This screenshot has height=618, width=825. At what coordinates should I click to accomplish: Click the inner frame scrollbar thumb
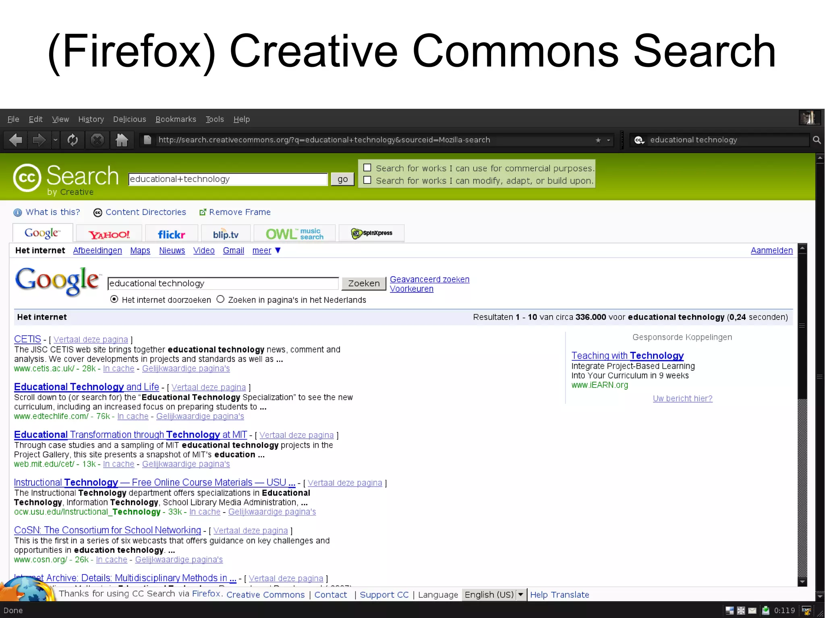(x=802, y=326)
